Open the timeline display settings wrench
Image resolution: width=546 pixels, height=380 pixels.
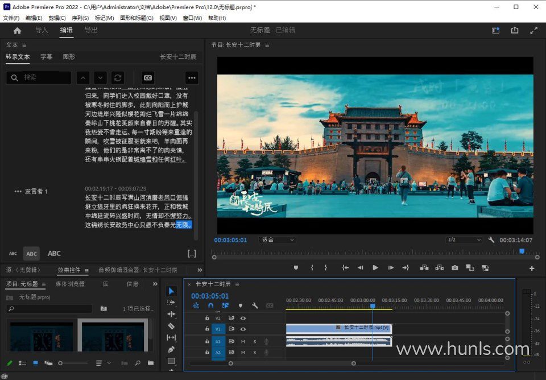[255, 305]
